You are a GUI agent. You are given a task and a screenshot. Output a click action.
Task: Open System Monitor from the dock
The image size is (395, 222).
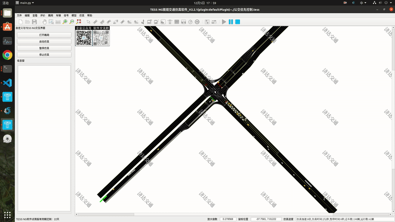coord(7,41)
